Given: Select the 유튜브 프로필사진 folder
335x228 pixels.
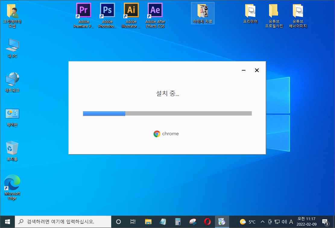Looking at the screenshot, I should coord(274,15).
